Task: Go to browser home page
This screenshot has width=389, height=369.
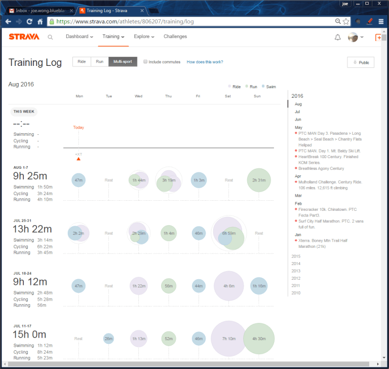Action: (x=40, y=22)
